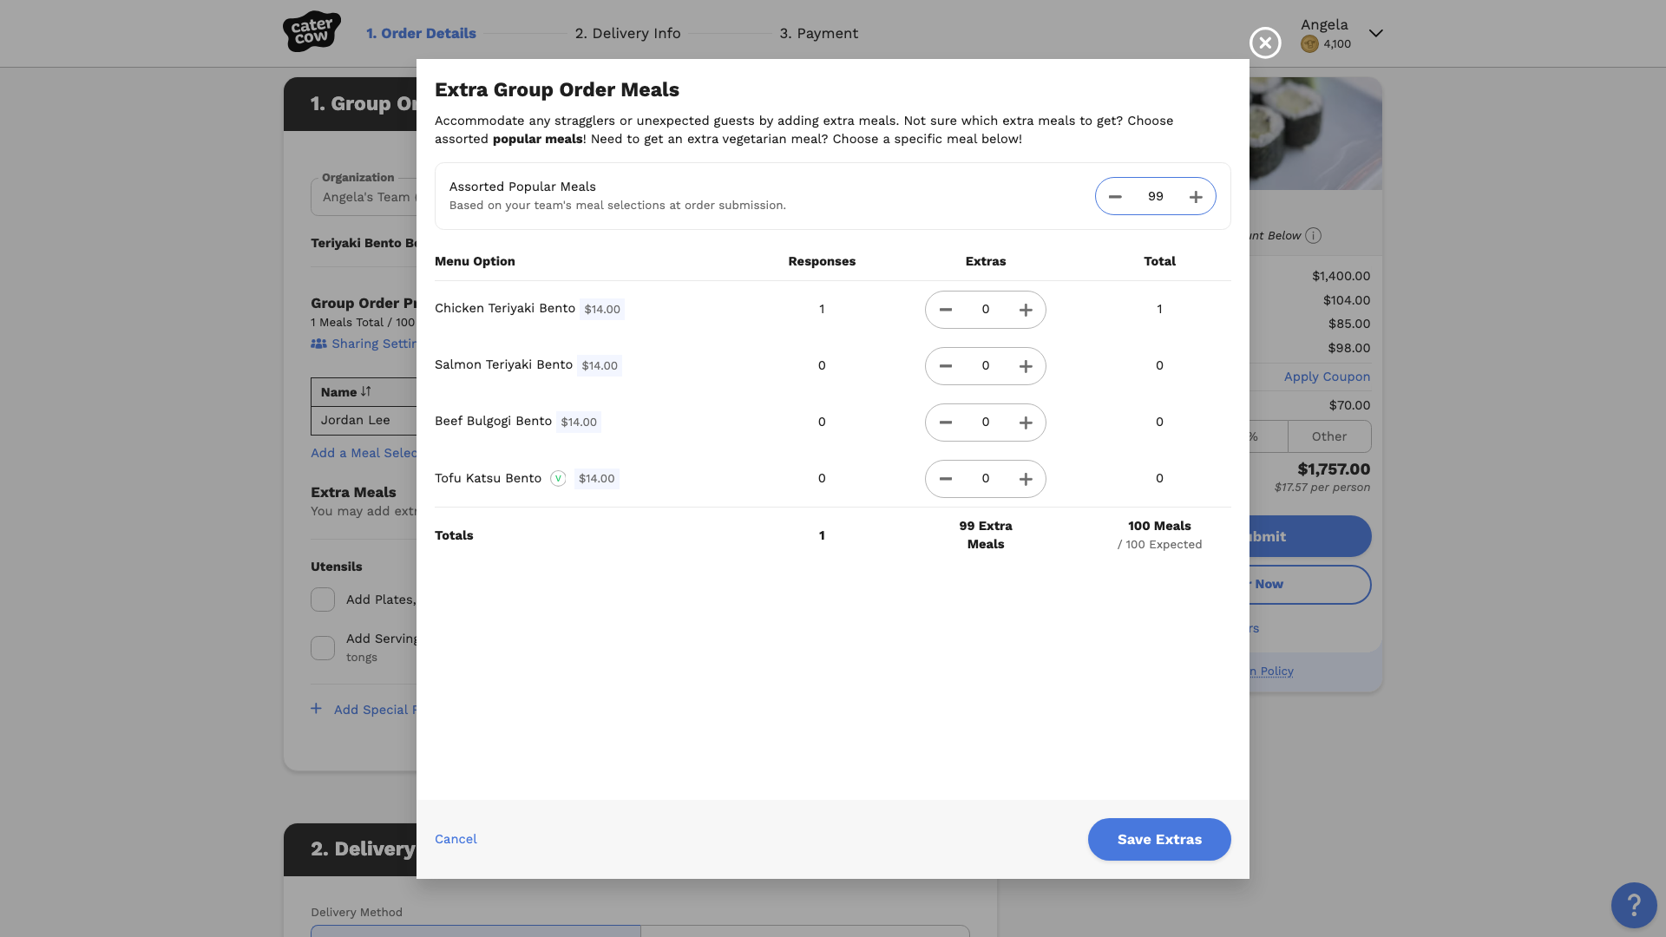Edit the Assorted Popular Meals count 99

(1156, 197)
